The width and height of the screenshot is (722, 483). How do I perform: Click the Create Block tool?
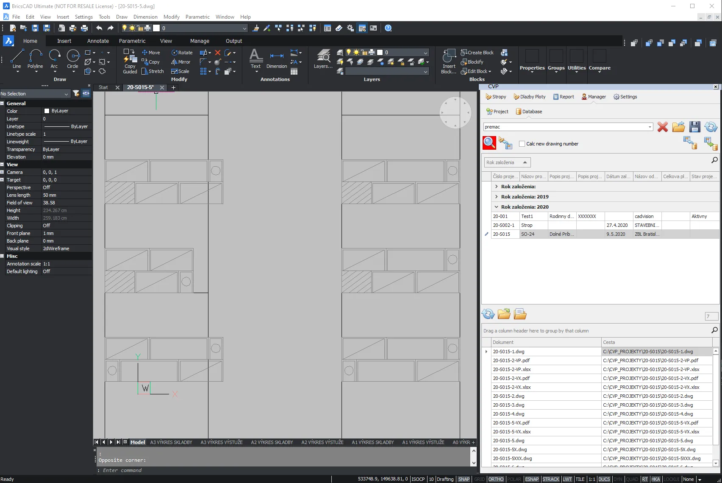click(477, 53)
